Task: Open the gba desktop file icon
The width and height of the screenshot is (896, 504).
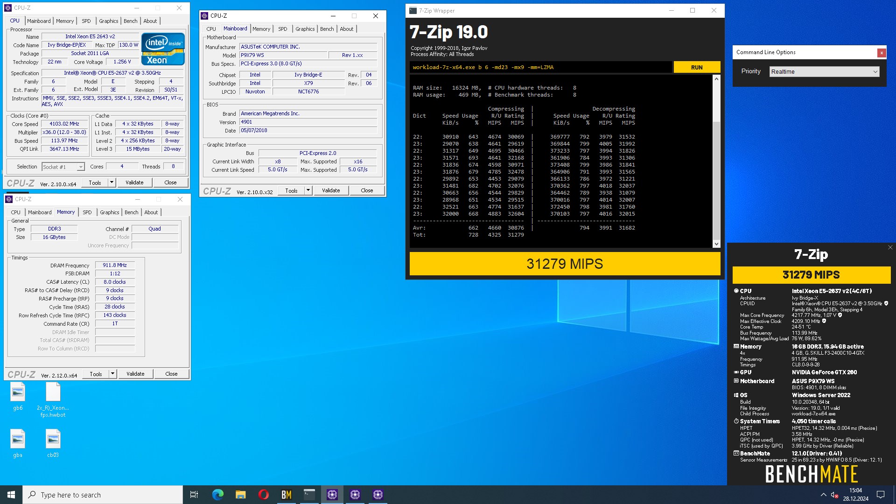Action: [x=18, y=443]
